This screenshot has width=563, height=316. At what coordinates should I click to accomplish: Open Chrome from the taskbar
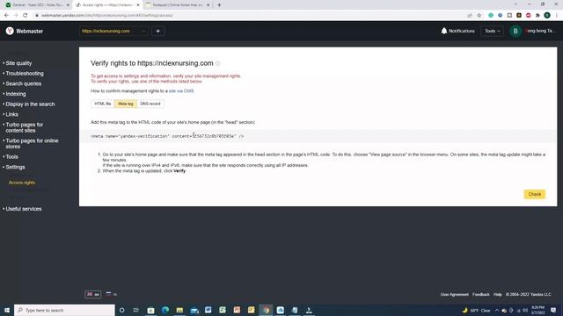(266, 310)
